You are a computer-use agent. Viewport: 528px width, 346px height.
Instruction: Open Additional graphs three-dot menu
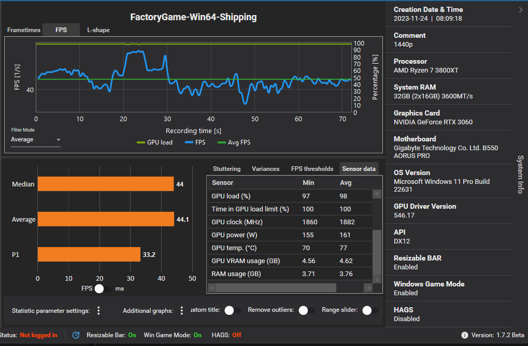[x=182, y=310]
